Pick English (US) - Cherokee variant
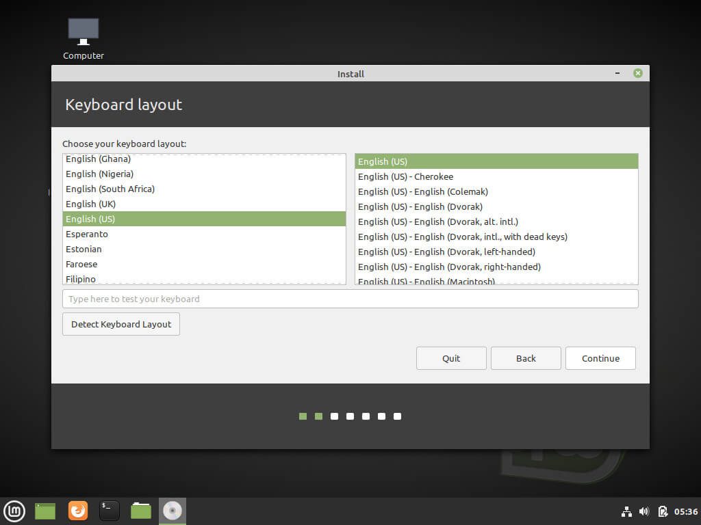The height and width of the screenshot is (525, 701). click(496, 176)
